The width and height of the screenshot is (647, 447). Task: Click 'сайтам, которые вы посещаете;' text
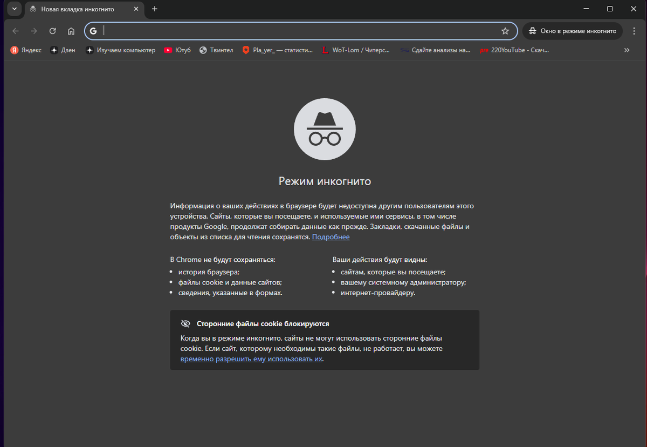click(393, 272)
